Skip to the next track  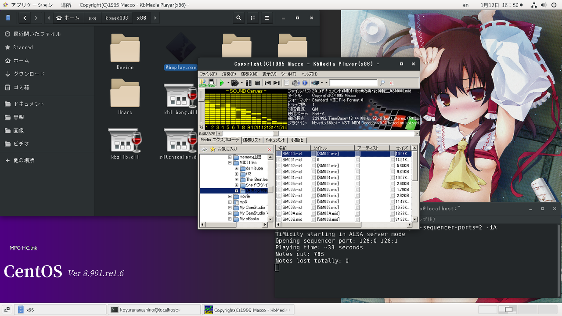pyautogui.click(x=276, y=83)
